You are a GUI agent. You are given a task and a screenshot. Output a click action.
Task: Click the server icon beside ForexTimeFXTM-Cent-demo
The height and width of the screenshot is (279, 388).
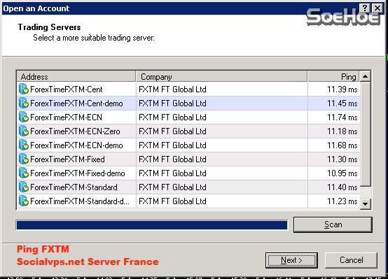point(24,103)
